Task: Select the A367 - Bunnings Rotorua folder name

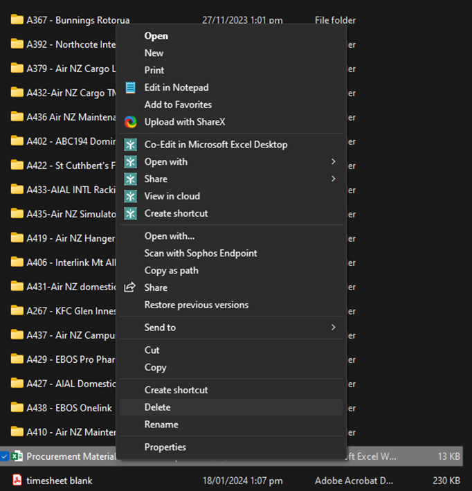Action: pyautogui.click(x=78, y=20)
